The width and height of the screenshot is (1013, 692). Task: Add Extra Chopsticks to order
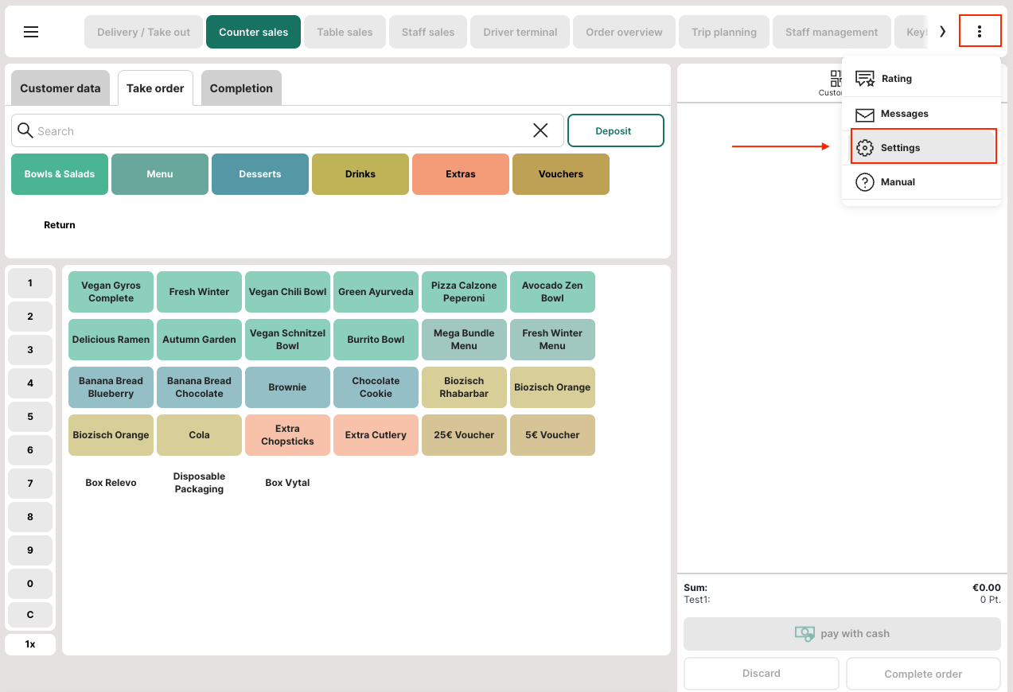point(288,435)
